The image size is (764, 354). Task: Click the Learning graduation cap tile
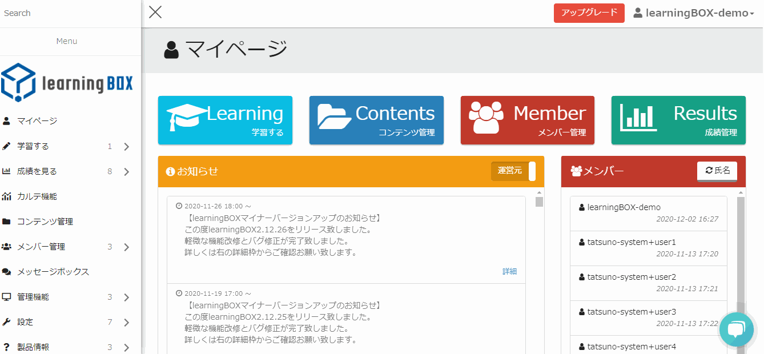225,120
